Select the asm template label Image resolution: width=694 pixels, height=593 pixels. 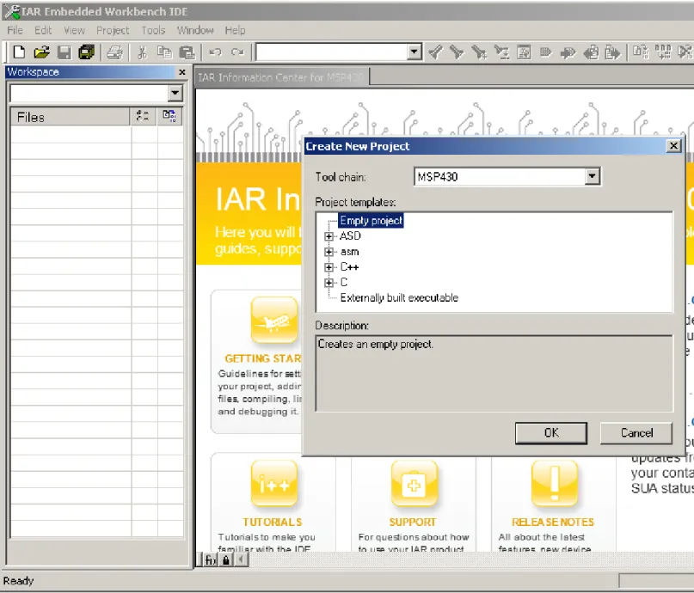[350, 252]
